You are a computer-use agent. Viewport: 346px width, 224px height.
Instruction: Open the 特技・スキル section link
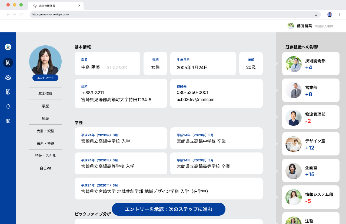[45, 155]
